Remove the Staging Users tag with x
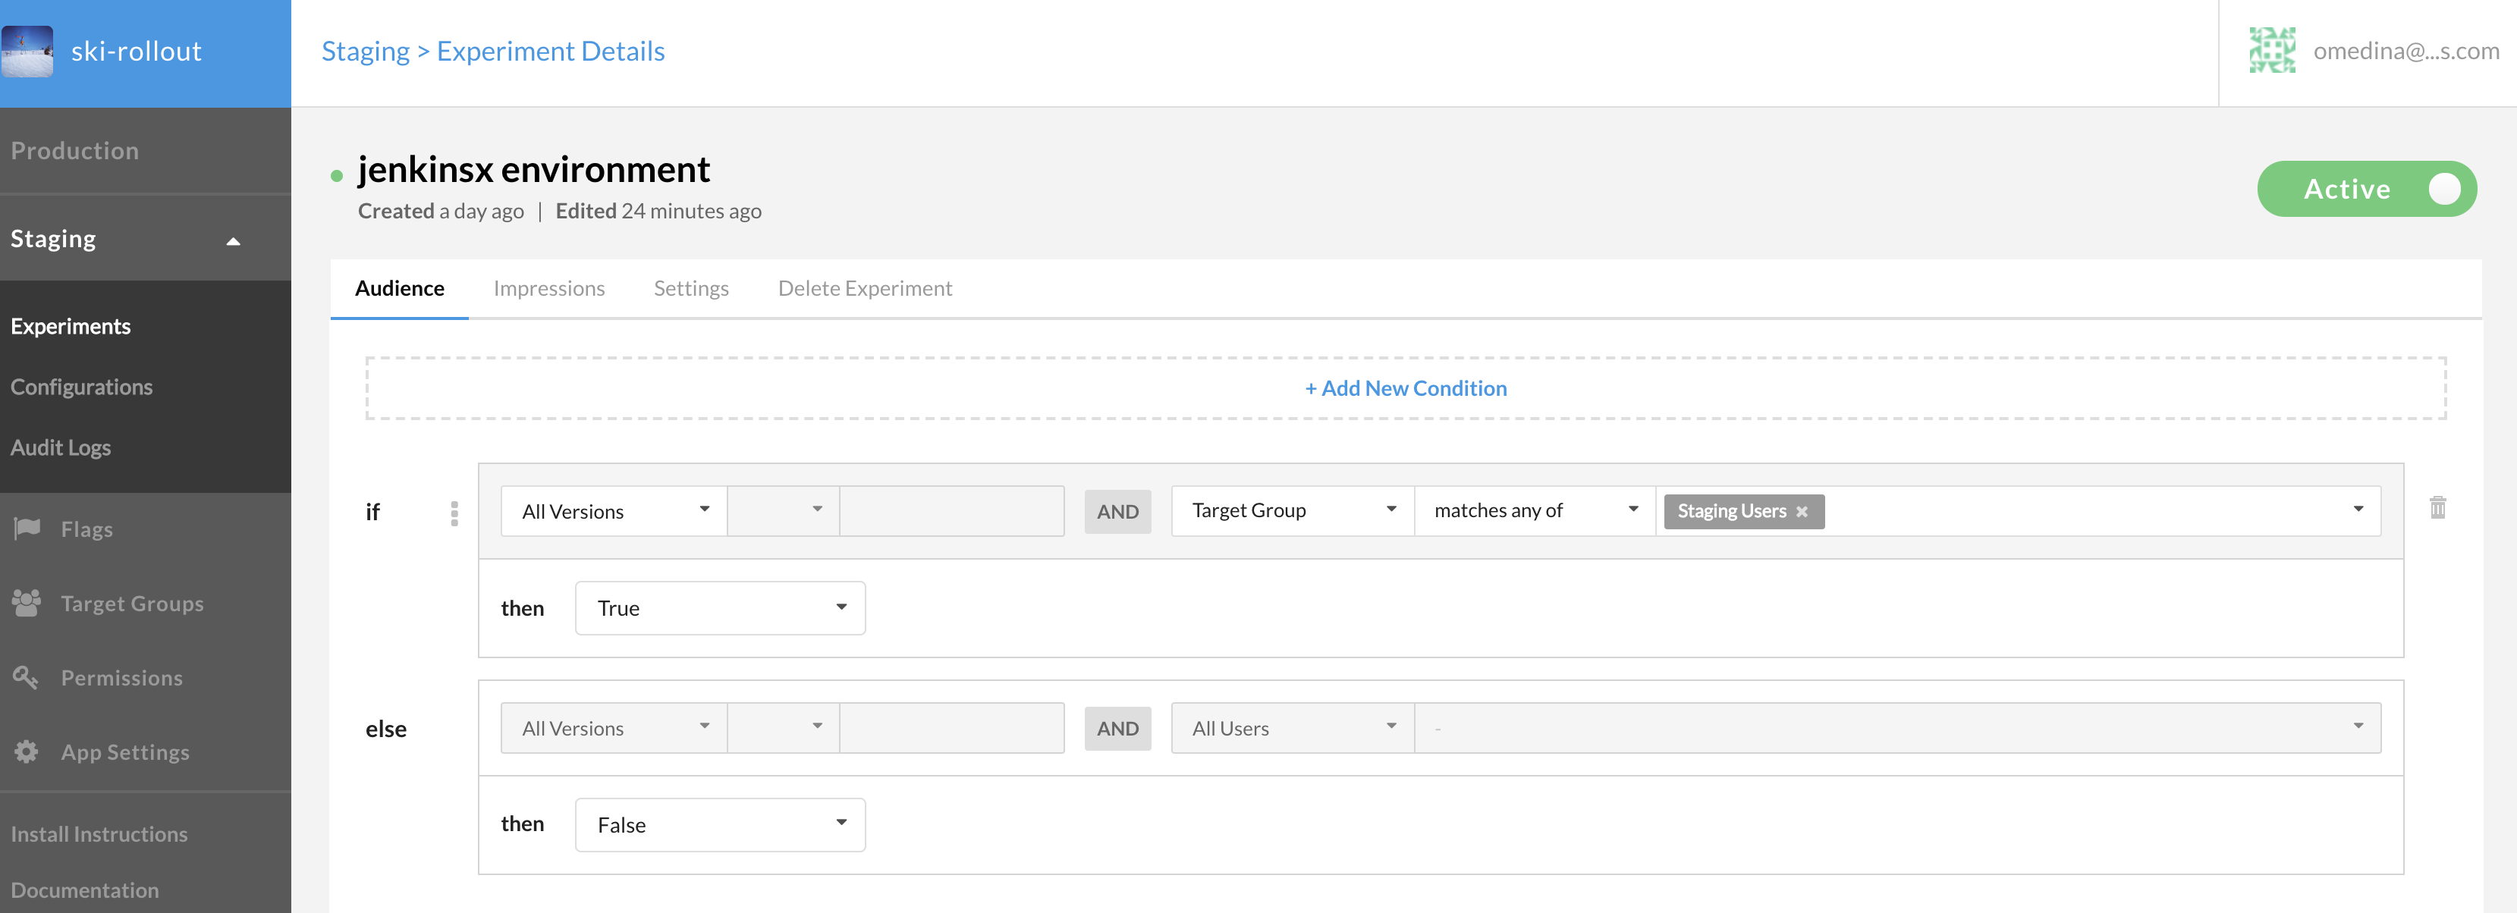The height and width of the screenshot is (913, 2517). point(1802,512)
